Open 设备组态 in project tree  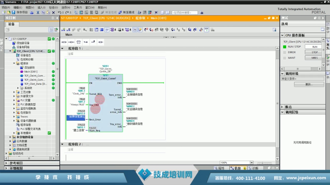[x=25, y=55]
